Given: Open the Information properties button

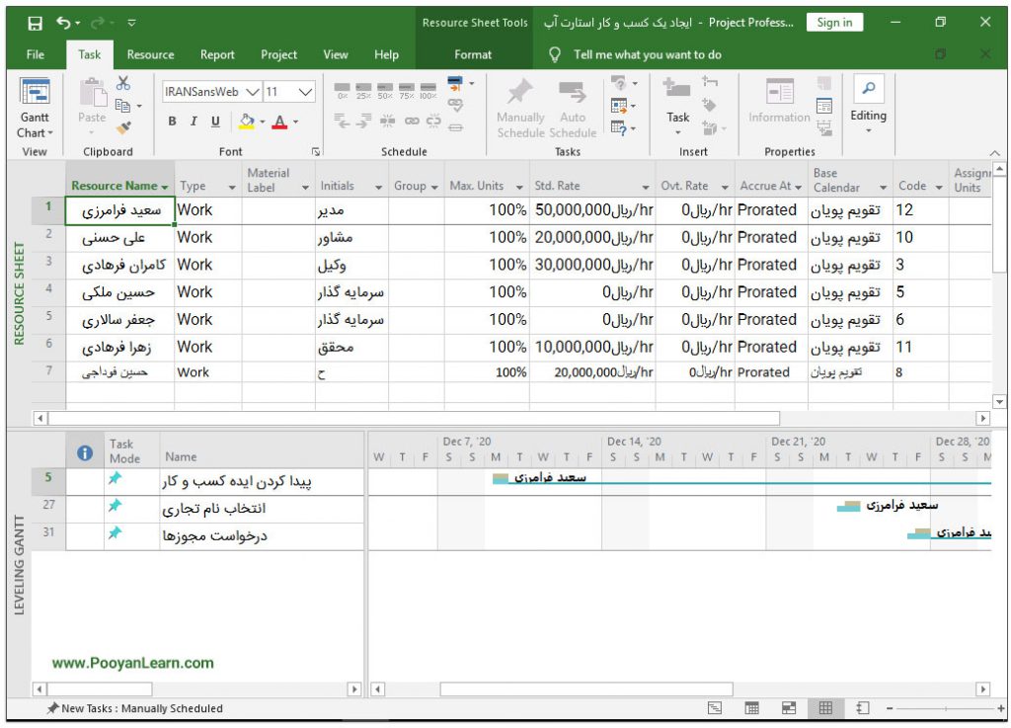Looking at the screenshot, I should (779, 101).
